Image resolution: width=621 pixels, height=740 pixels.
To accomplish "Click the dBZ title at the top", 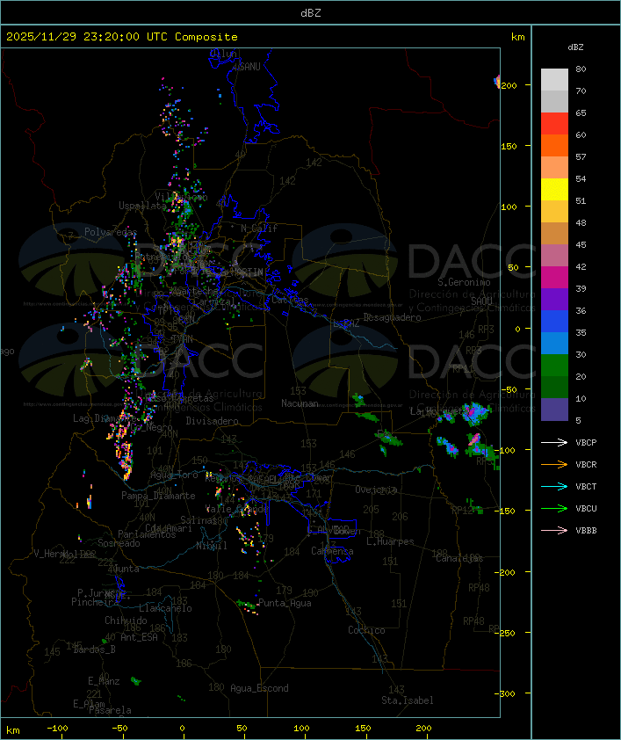I will click(311, 12).
